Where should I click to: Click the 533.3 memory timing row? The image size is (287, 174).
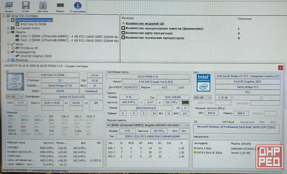click(x=148, y=153)
